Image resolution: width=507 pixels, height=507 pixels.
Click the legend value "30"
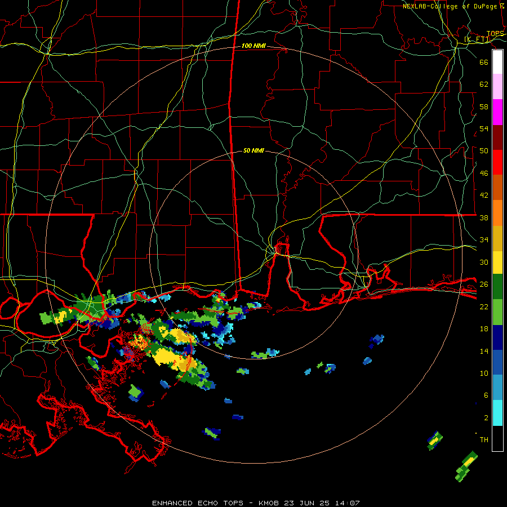tap(484, 262)
